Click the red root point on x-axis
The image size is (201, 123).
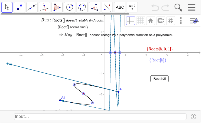click(115, 52)
